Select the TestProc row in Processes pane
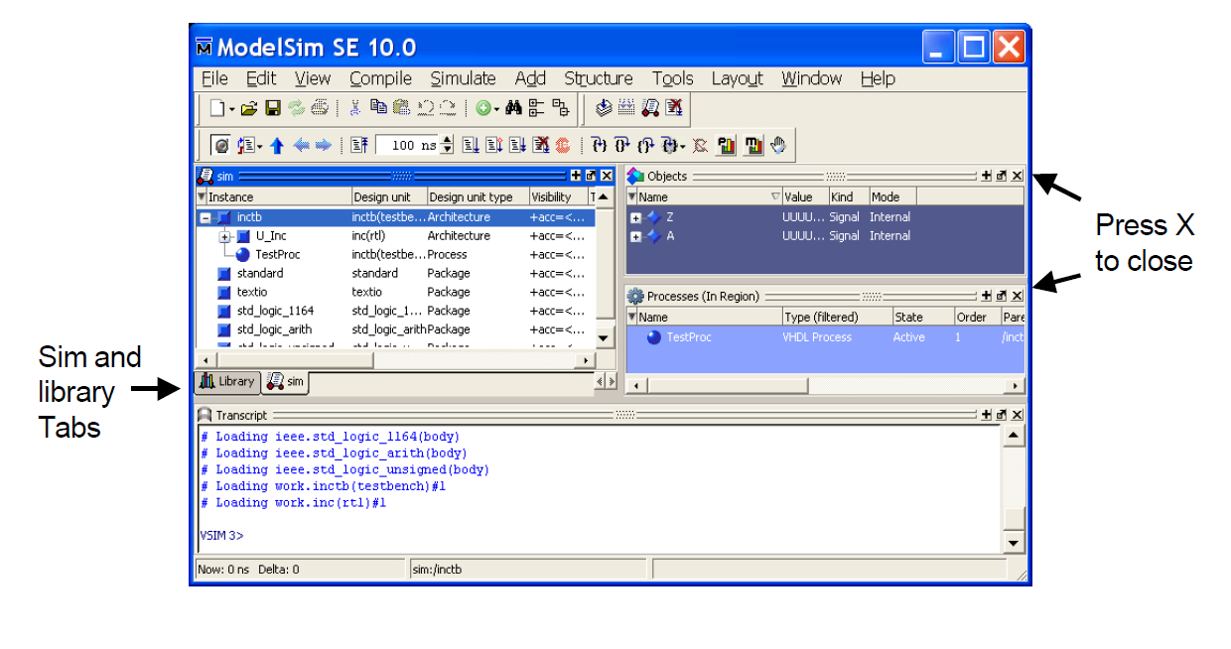 coord(826,337)
